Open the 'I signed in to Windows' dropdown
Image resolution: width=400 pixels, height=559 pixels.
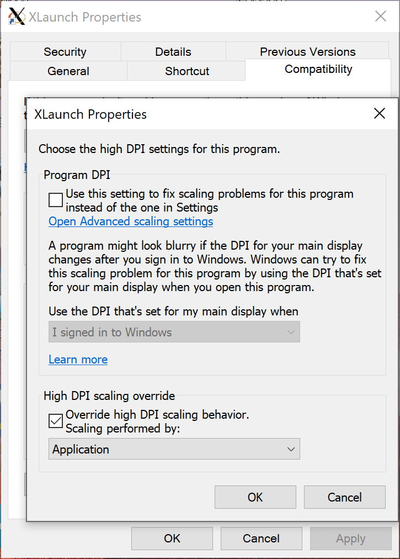pyautogui.click(x=174, y=332)
